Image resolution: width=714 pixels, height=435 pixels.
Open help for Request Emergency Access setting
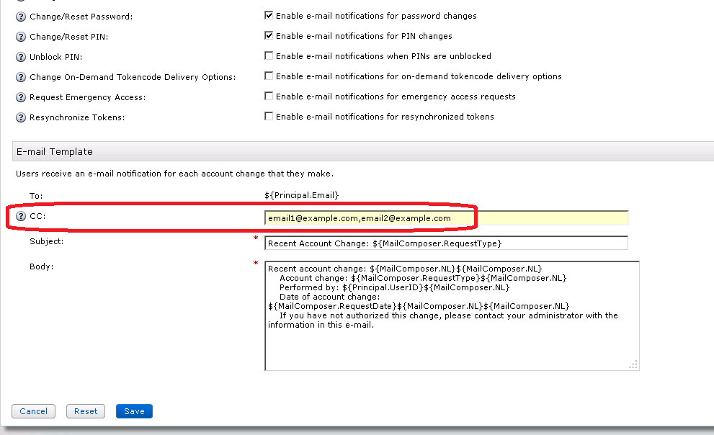[20, 97]
